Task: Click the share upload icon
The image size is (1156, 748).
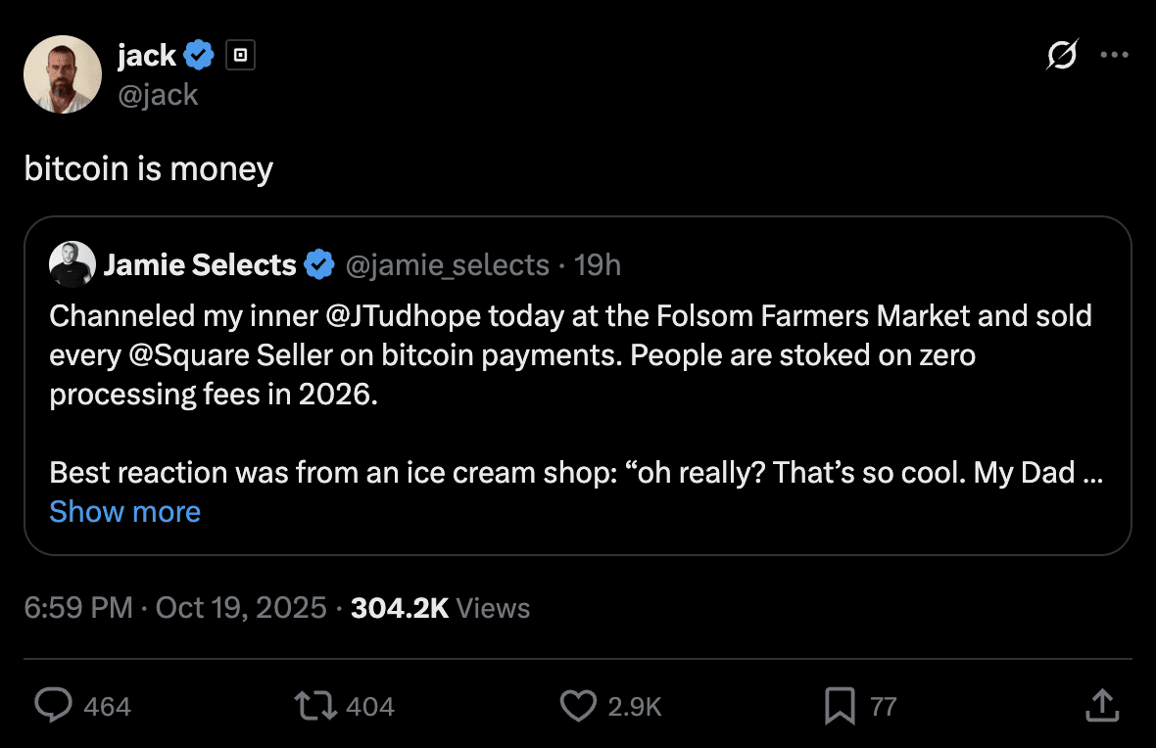Action: point(1101,705)
